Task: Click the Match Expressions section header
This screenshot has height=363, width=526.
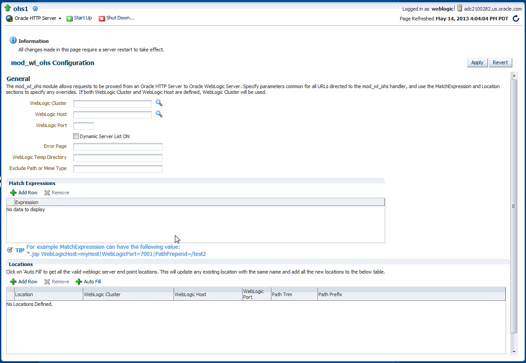Action: [x=32, y=183]
